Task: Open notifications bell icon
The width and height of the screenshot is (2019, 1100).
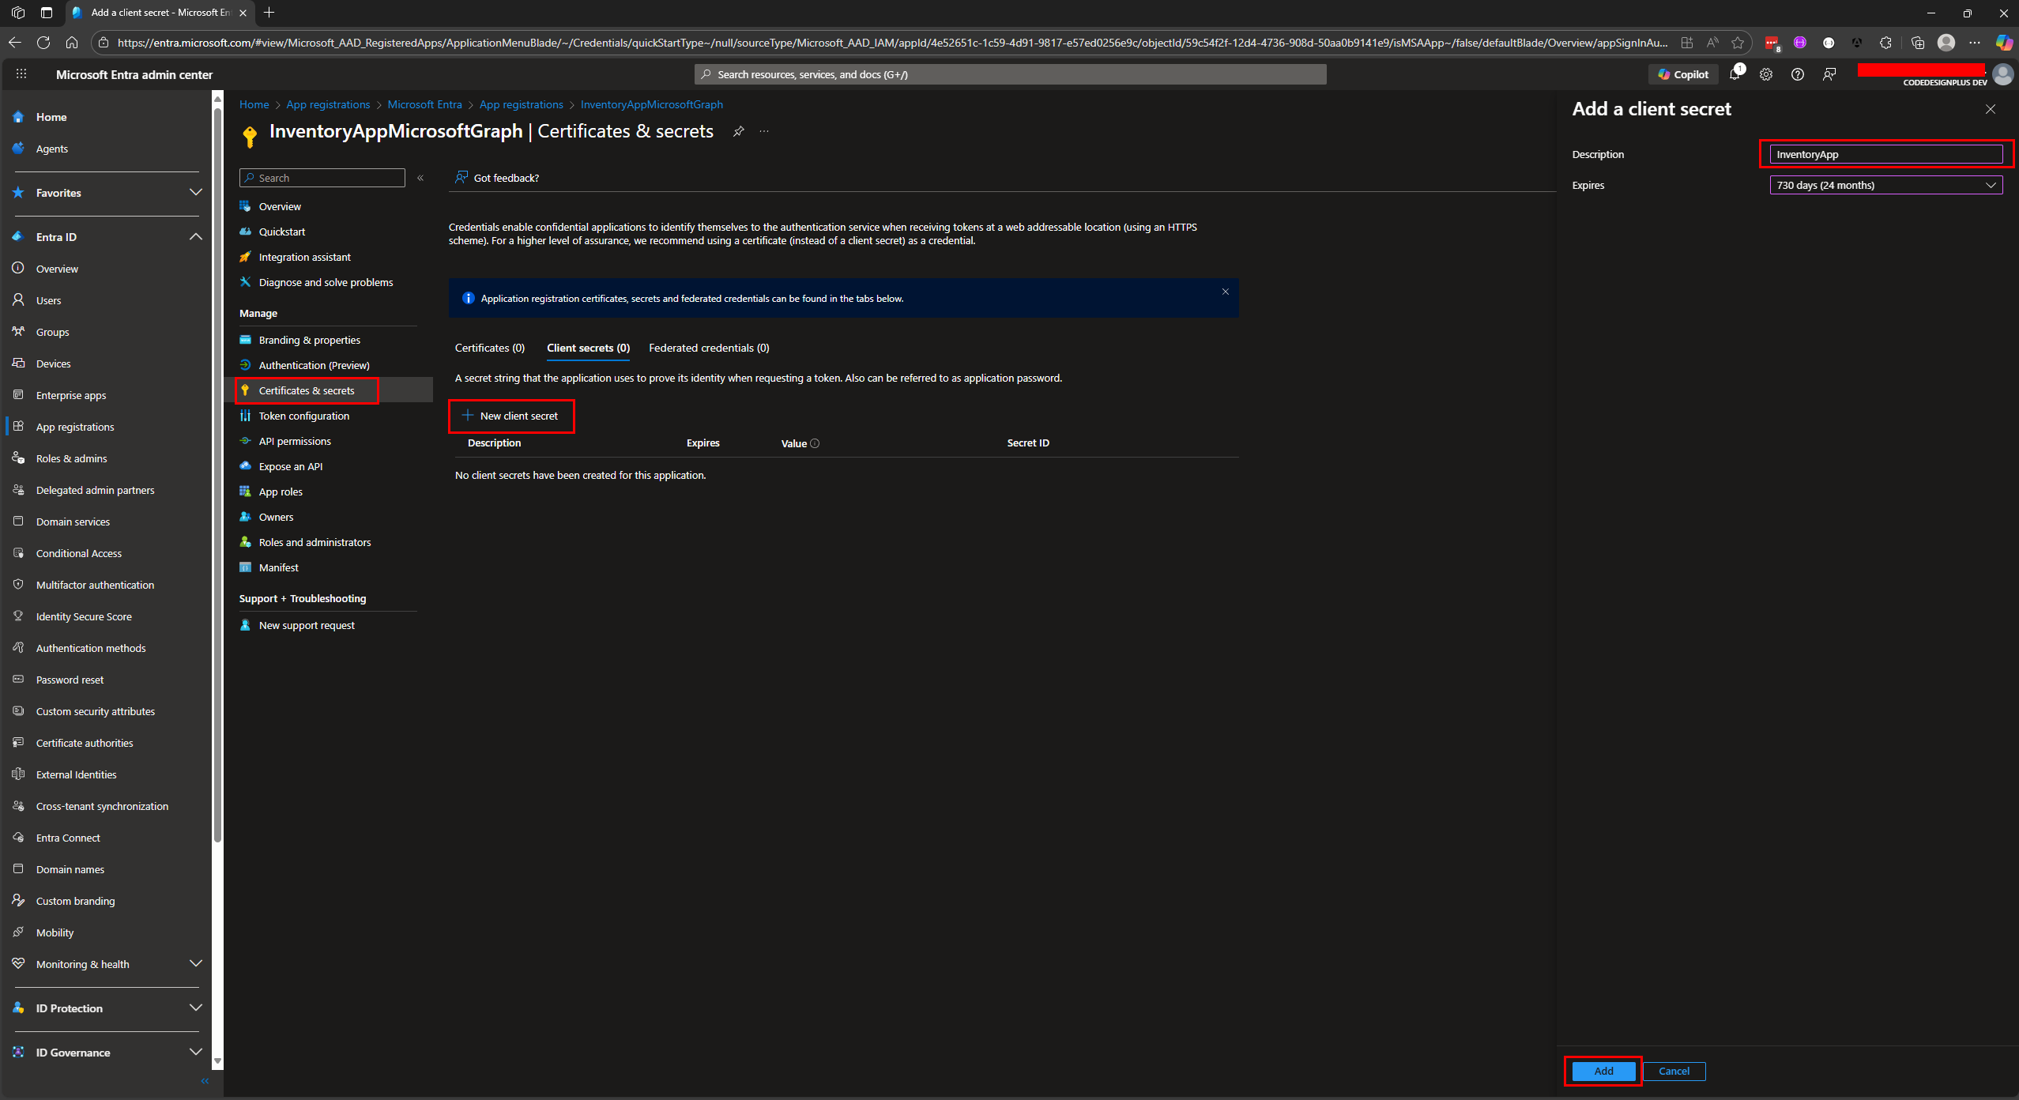Action: click(x=1735, y=74)
